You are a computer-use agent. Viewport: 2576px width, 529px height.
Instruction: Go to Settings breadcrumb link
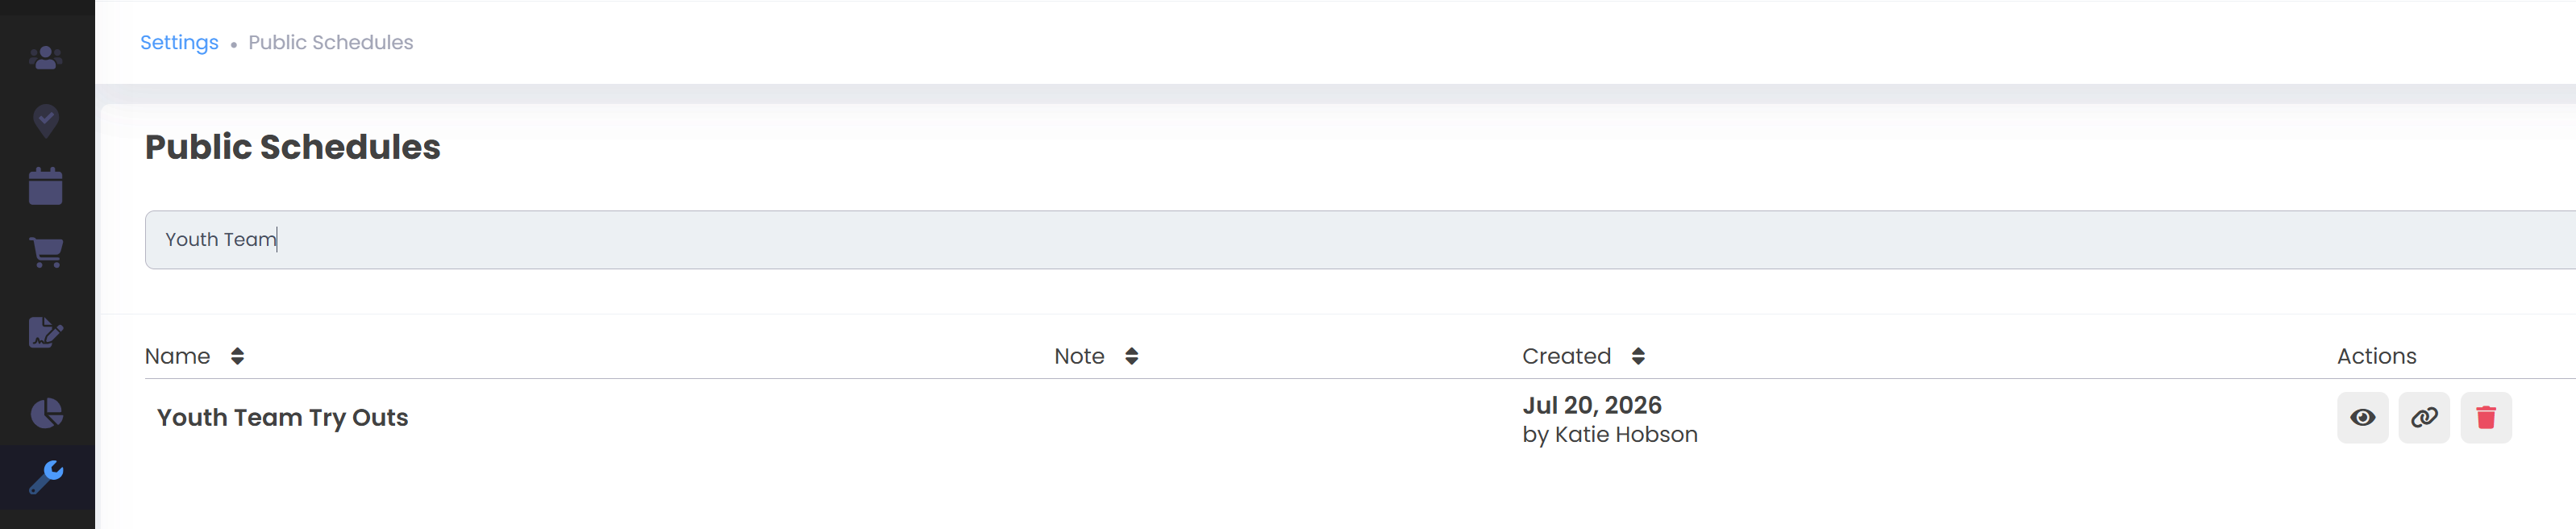(x=179, y=42)
